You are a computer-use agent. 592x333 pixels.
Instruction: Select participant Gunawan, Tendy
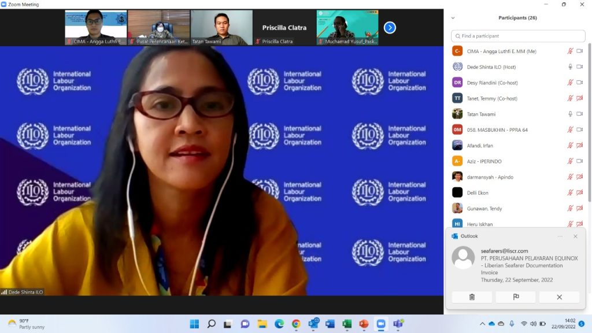(x=518, y=208)
